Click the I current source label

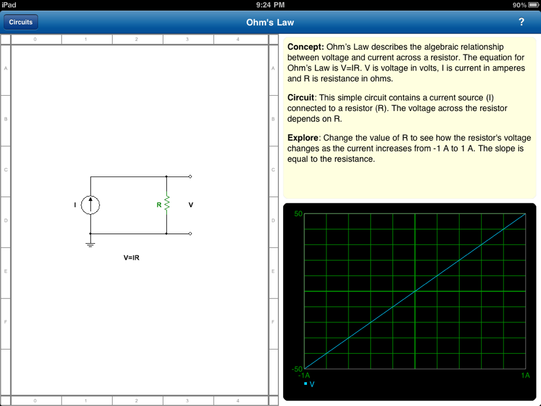(75, 205)
